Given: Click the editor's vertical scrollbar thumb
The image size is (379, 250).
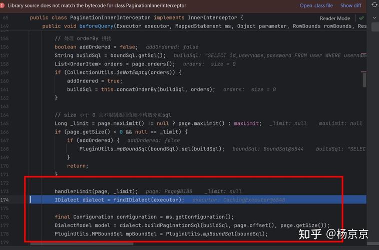Looking at the screenshot, I should pos(364,78).
